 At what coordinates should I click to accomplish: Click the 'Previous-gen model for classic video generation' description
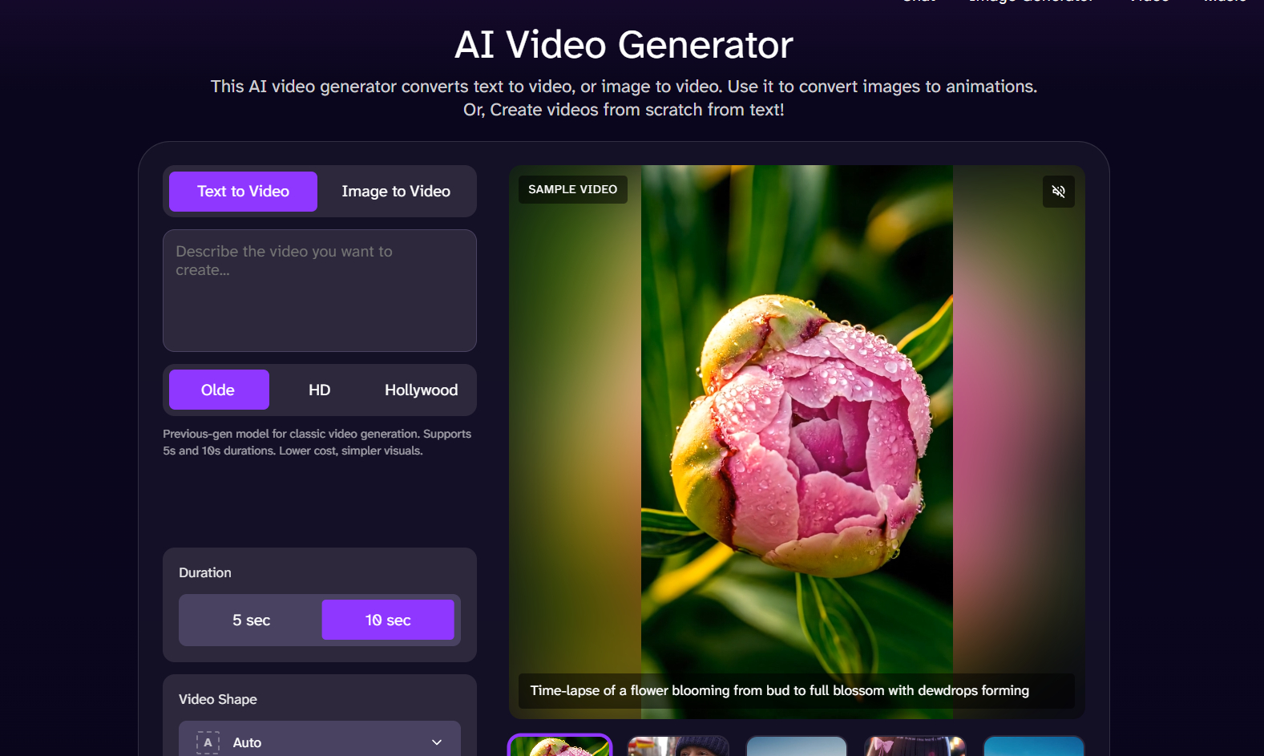[317, 443]
